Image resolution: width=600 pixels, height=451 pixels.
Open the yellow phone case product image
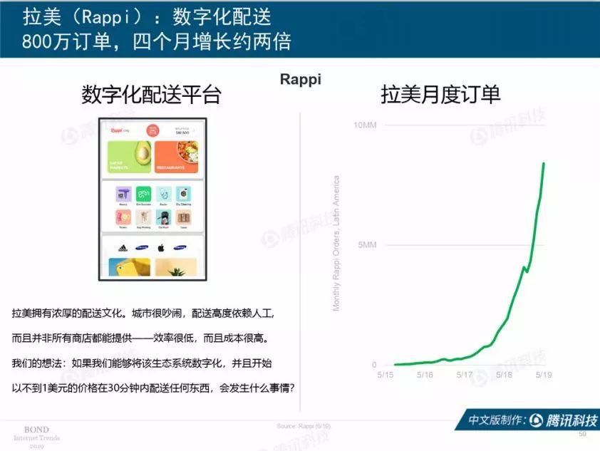click(x=130, y=267)
